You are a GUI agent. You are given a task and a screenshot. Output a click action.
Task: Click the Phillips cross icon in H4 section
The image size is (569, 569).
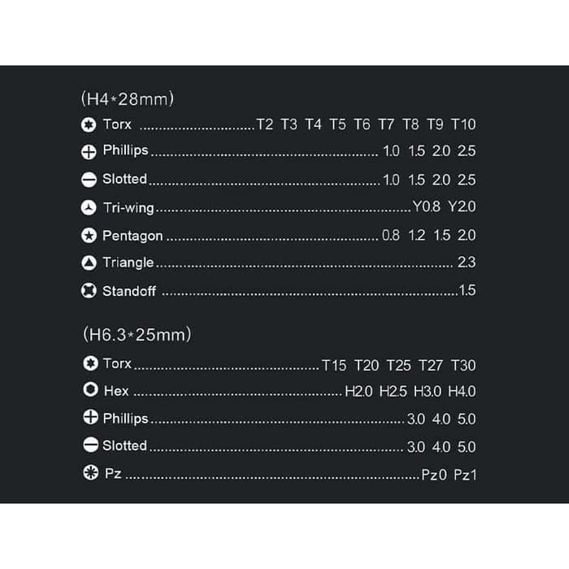(89, 152)
